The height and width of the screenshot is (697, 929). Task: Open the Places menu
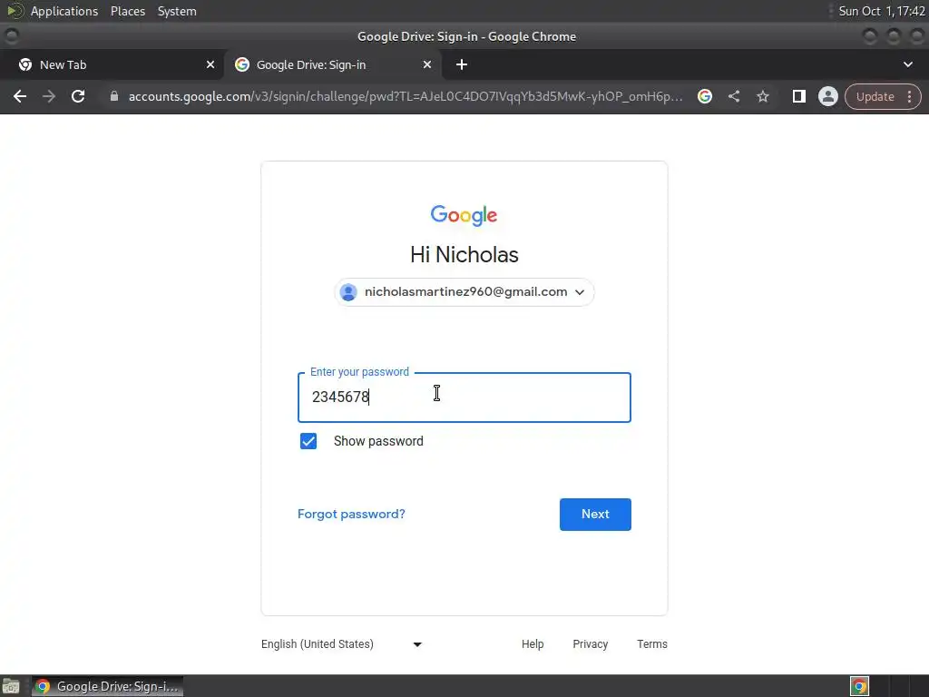pyautogui.click(x=128, y=11)
